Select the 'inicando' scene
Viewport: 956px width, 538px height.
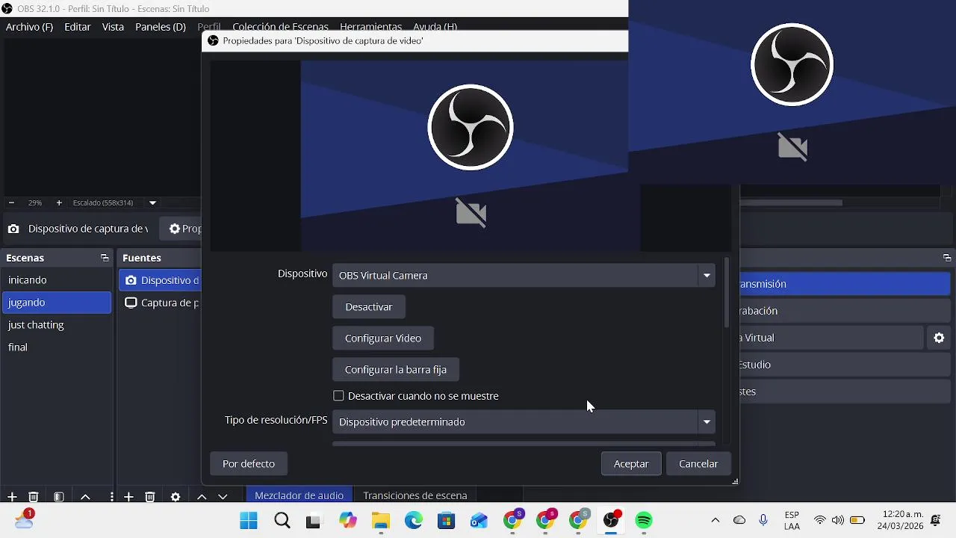coord(57,280)
